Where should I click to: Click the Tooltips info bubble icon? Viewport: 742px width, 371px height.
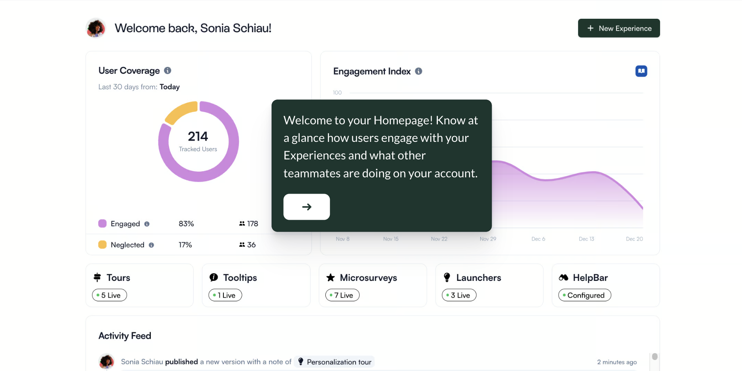pyautogui.click(x=214, y=278)
